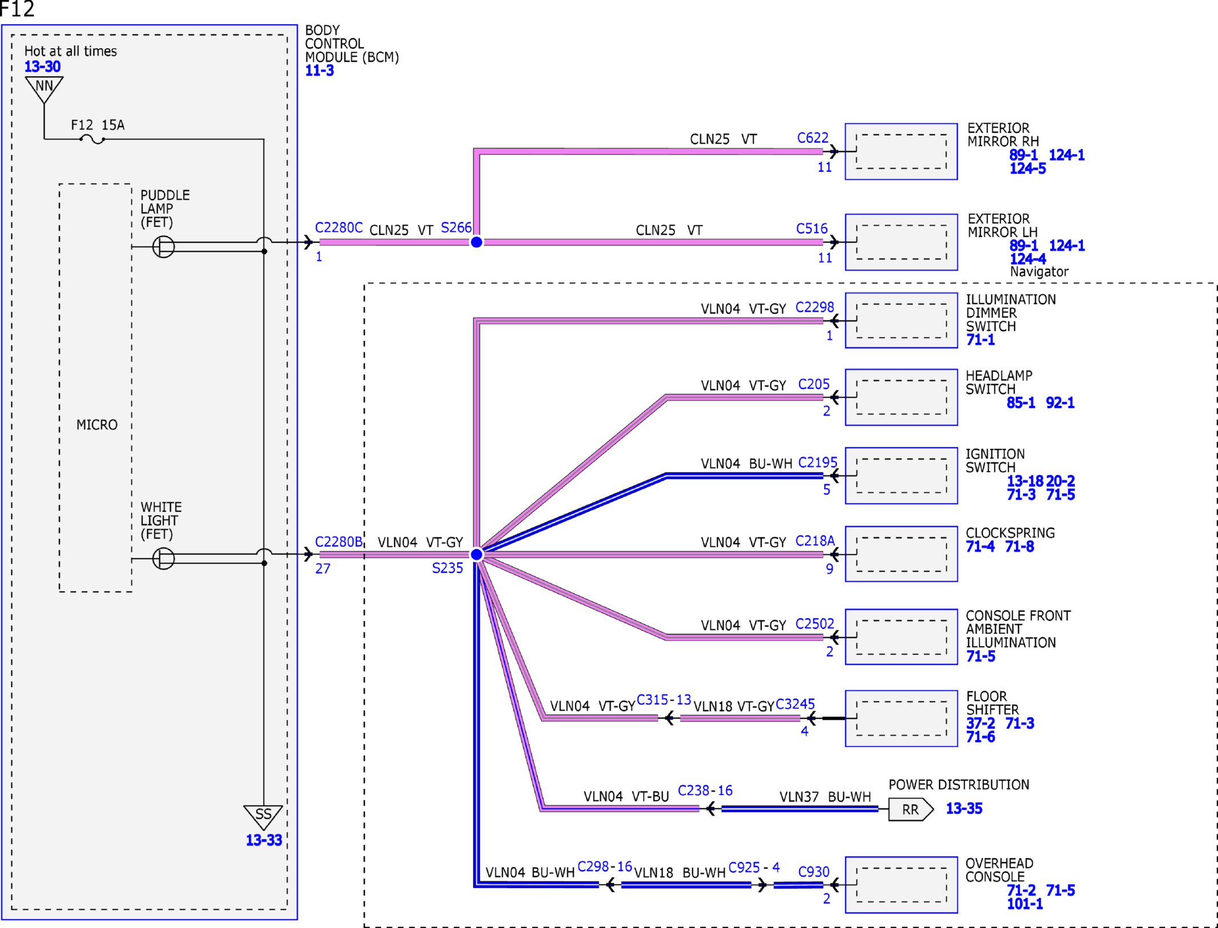
Task: Click connector label C2280C
Action: pos(339,228)
